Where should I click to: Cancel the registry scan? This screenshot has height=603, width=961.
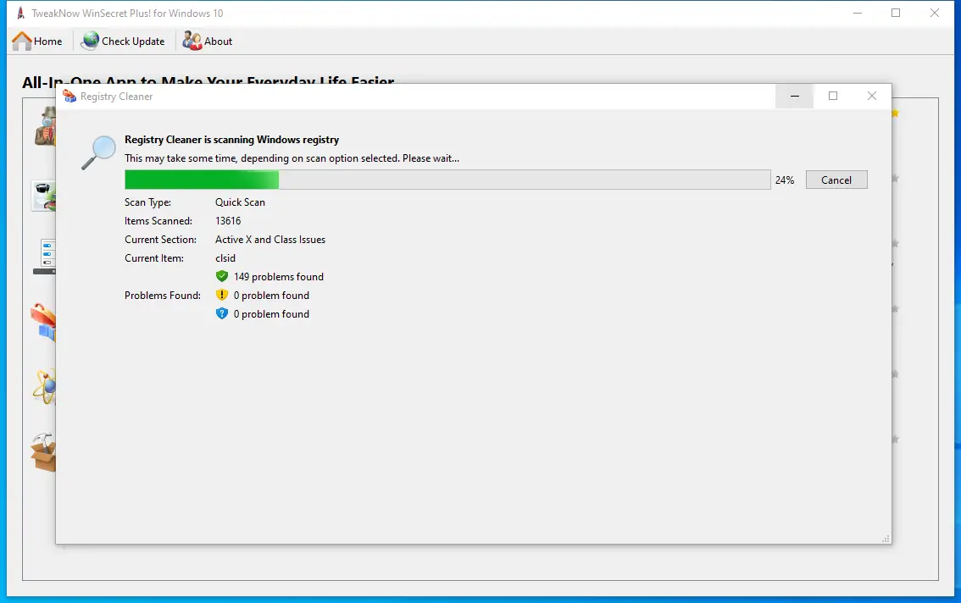coord(836,180)
